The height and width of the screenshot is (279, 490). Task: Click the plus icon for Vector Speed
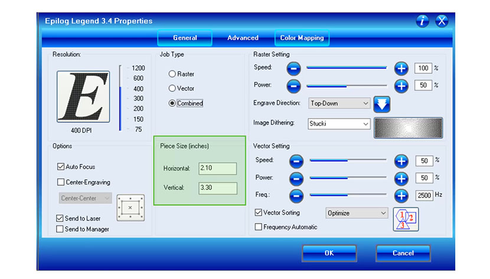click(x=401, y=160)
